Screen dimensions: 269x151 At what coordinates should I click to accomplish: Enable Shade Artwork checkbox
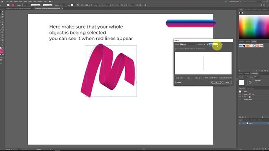tap(203, 78)
